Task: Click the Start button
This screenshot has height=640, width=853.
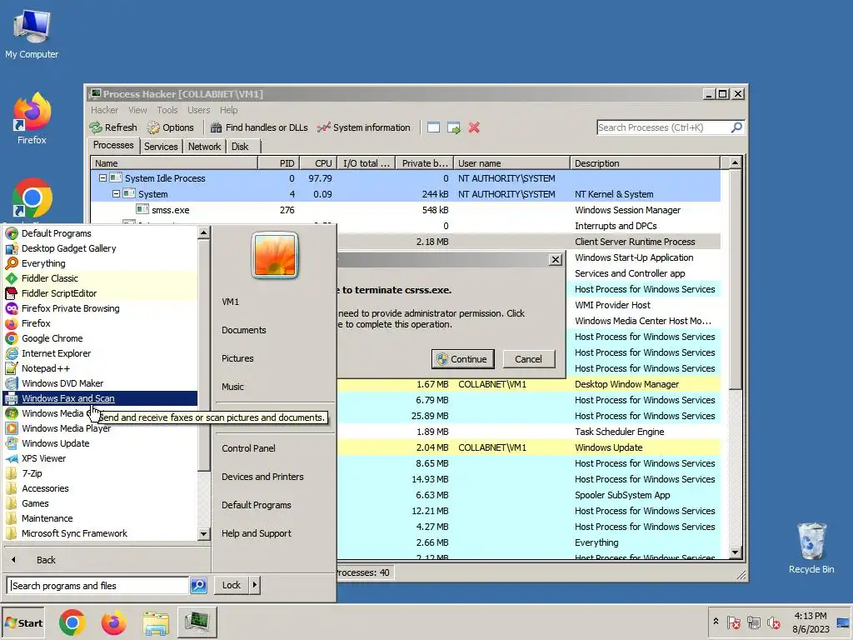Action: pos(24,623)
